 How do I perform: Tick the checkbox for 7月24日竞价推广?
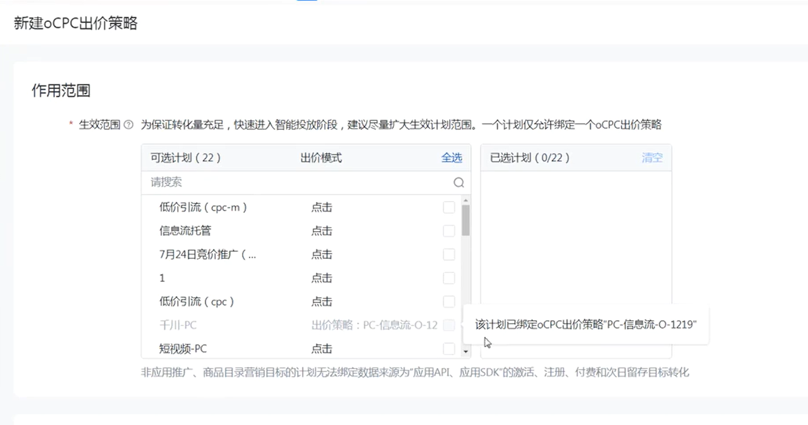click(449, 255)
